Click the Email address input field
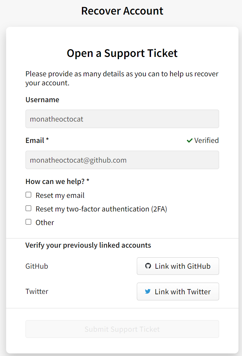This screenshot has height=356, width=242. tap(122, 160)
